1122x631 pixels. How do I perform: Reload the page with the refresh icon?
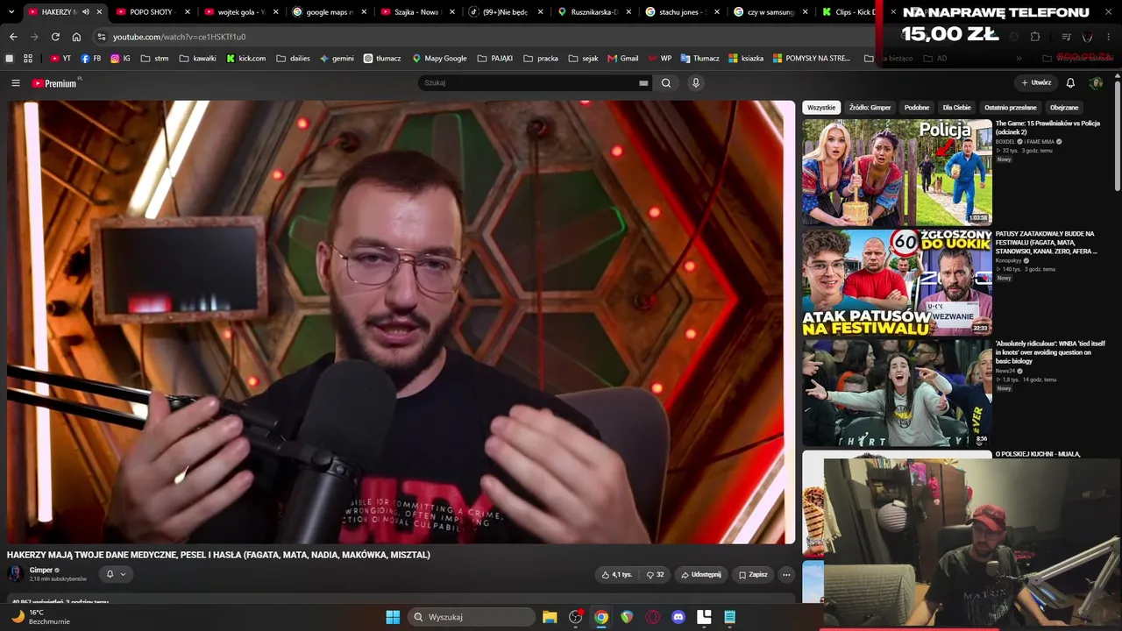click(55, 37)
